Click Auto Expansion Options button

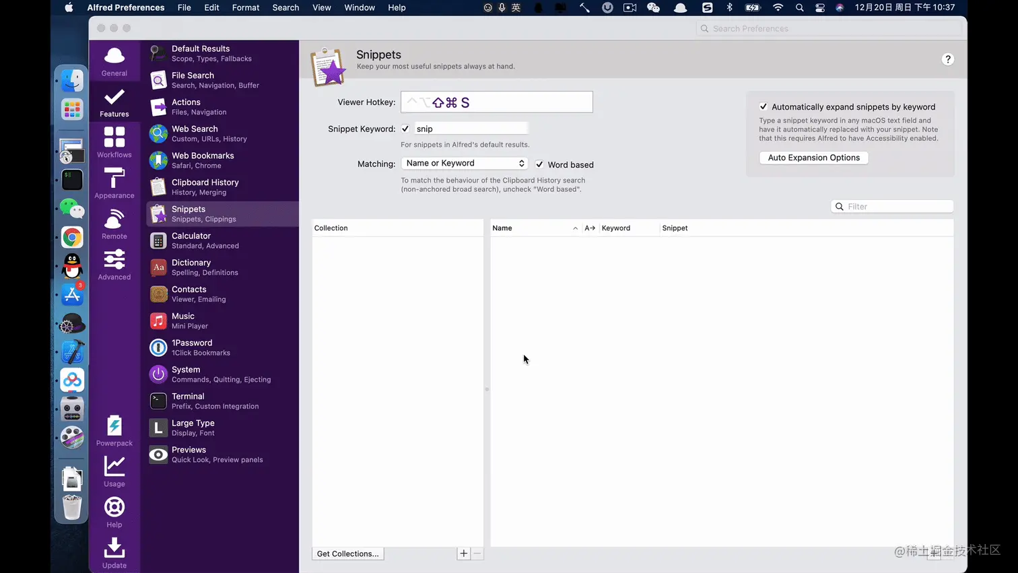(813, 158)
